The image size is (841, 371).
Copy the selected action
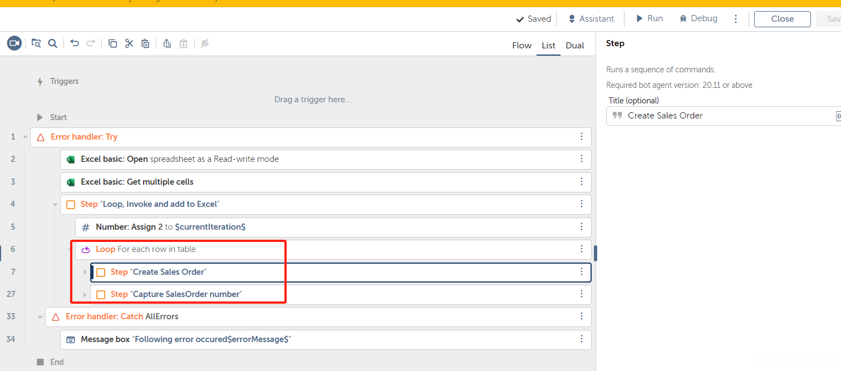112,43
